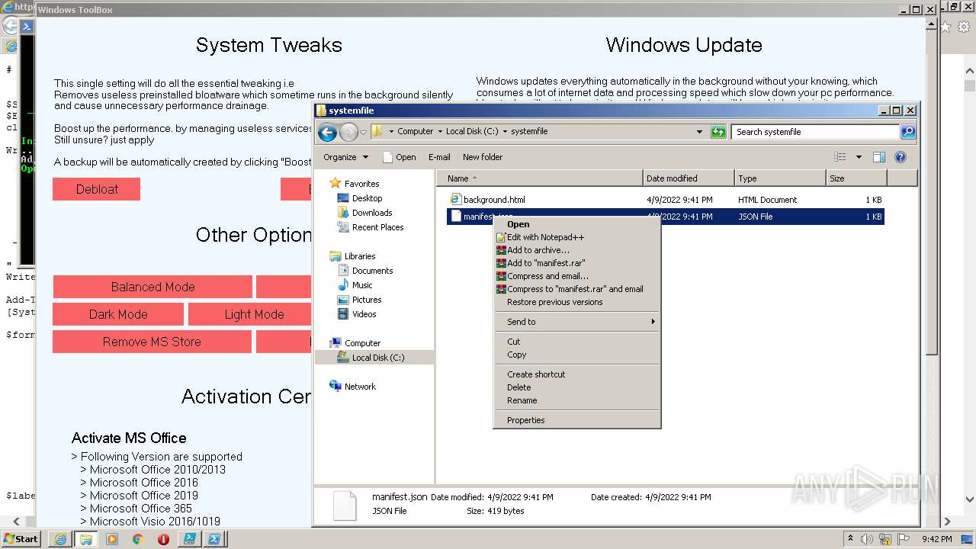Screen dimensions: 976x549
Task: Click the E-mail toolbar button
Action: pos(439,157)
